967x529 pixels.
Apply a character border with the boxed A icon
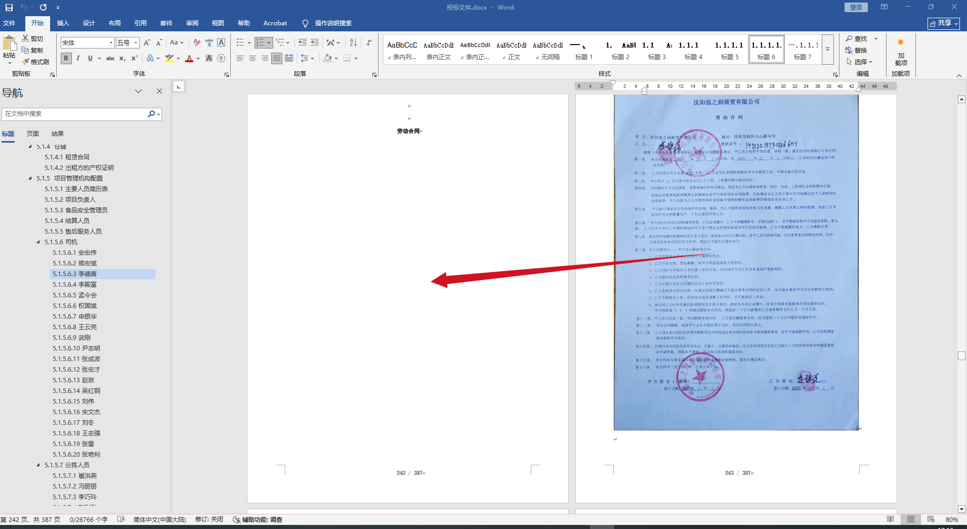(221, 43)
